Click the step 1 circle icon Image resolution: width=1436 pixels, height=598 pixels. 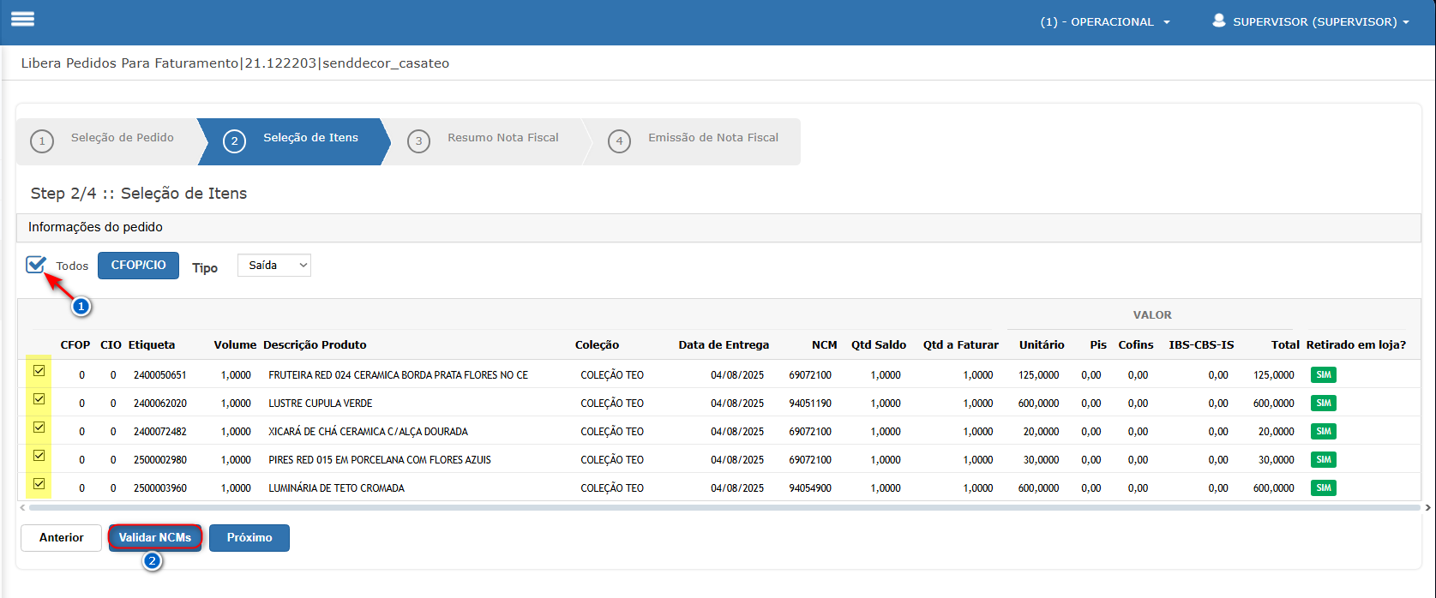(42, 141)
